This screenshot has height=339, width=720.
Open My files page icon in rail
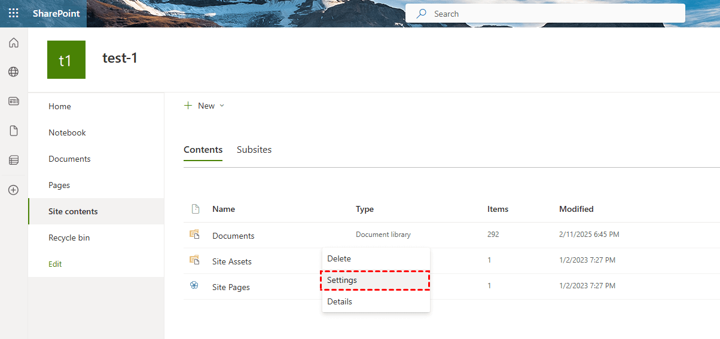tap(13, 131)
